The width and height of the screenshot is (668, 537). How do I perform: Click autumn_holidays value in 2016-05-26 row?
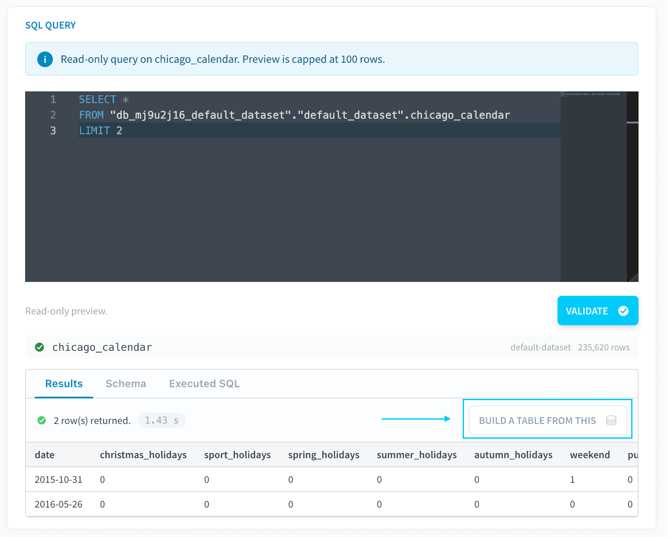pos(477,504)
